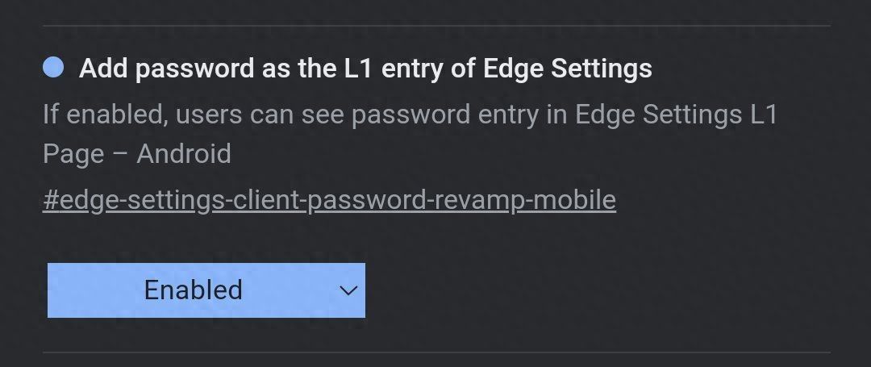
Task: Select the word Enabled in the combo box
Action: point(194,290)
